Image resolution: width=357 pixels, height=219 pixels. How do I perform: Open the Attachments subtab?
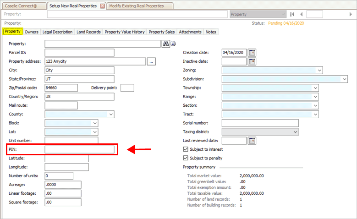(x=190, y=32)
